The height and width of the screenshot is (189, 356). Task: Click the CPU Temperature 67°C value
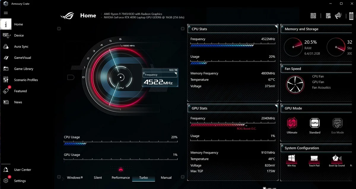tap(272, 80)
